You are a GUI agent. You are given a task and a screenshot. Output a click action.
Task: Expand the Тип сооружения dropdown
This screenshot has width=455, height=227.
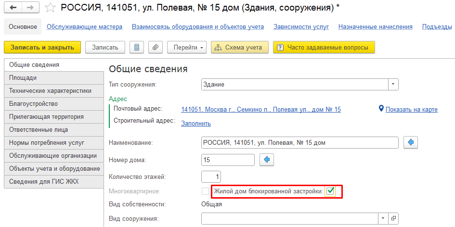394,85
